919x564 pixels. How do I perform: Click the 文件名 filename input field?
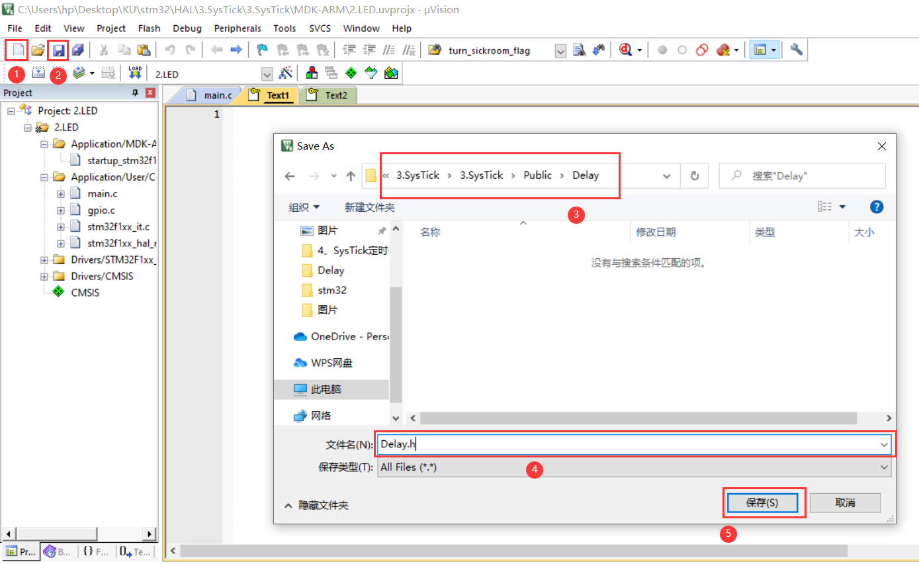tap(635, 444)
